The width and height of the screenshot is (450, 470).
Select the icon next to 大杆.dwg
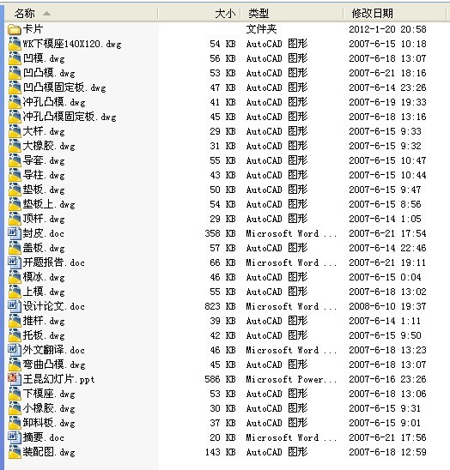tap(15, 131)
